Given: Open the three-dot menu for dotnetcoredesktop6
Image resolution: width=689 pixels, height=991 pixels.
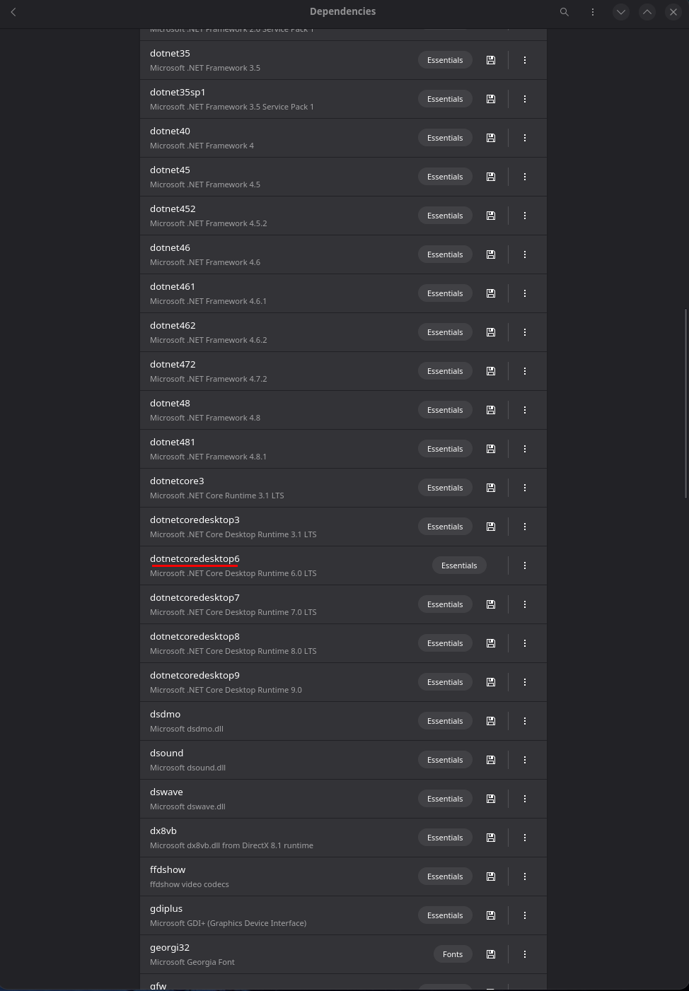Looking at the screenshot, I should coord(525,565).
